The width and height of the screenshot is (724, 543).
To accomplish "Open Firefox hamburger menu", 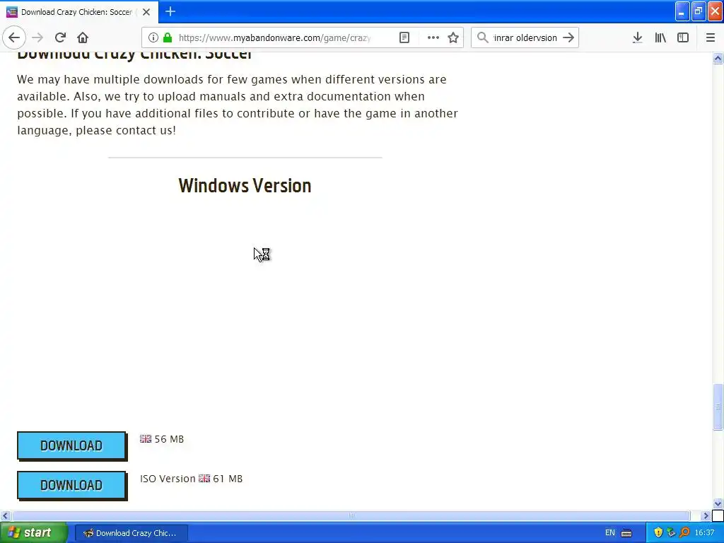I will pos(710,37).
